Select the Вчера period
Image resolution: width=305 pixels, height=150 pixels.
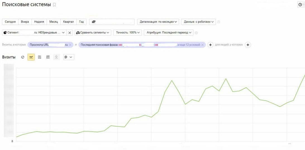tap(25, 22)
